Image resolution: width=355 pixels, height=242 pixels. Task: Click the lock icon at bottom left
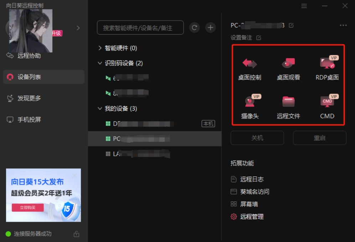pos(76,234)
